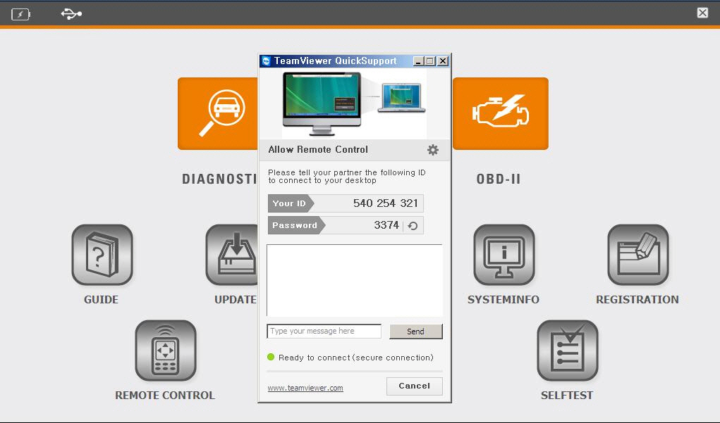Open the Diagnostics car search icon
The width and height of the screenshot is (720, 423).
coord(217,113)
